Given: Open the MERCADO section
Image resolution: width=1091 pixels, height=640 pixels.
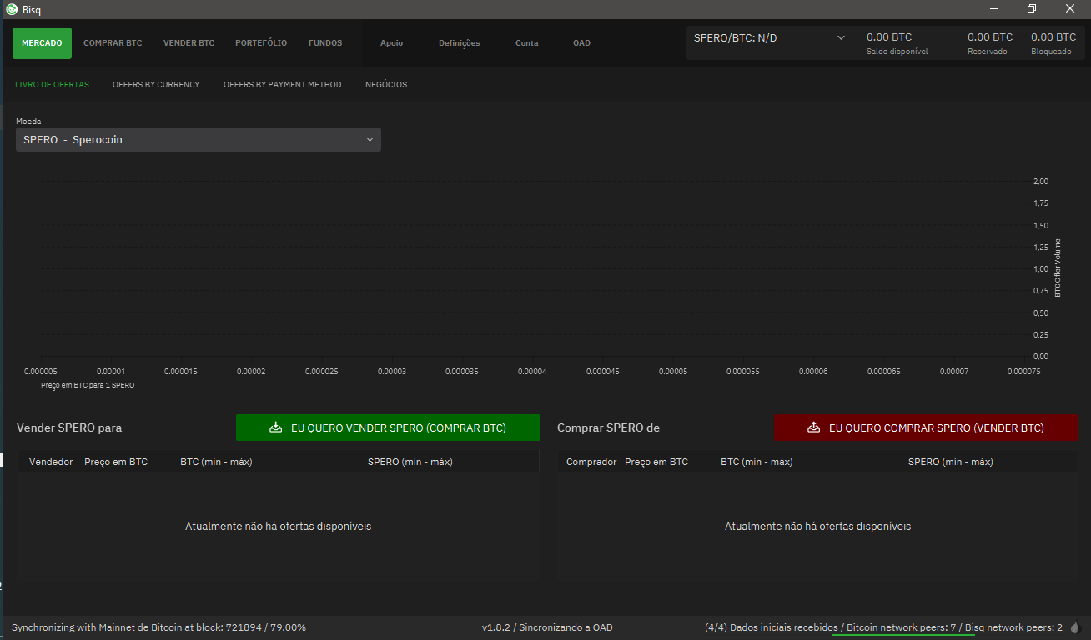Looking at the screenshot, I should pos(42,43).
